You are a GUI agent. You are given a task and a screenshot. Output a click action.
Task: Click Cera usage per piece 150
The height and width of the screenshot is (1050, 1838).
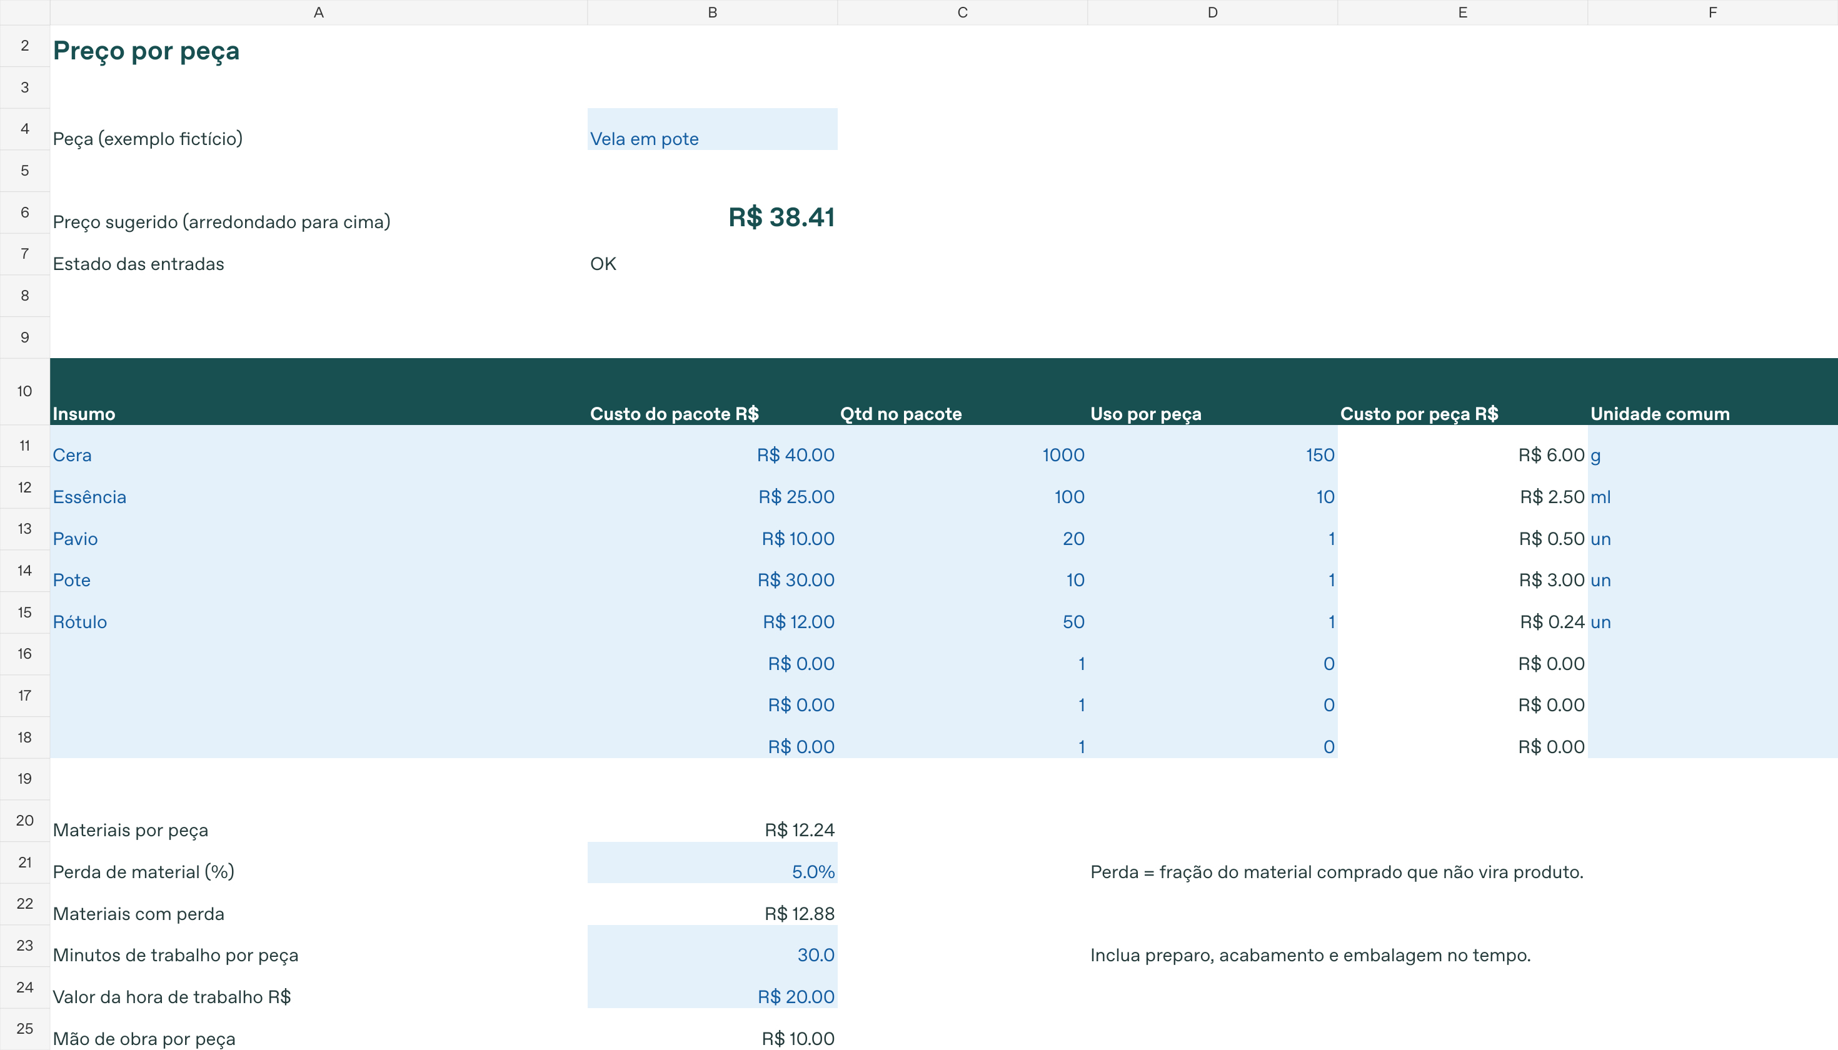tap(1213, 446)
